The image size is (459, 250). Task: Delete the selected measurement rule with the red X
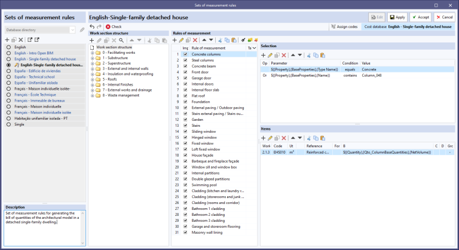[x=195, y=40]
